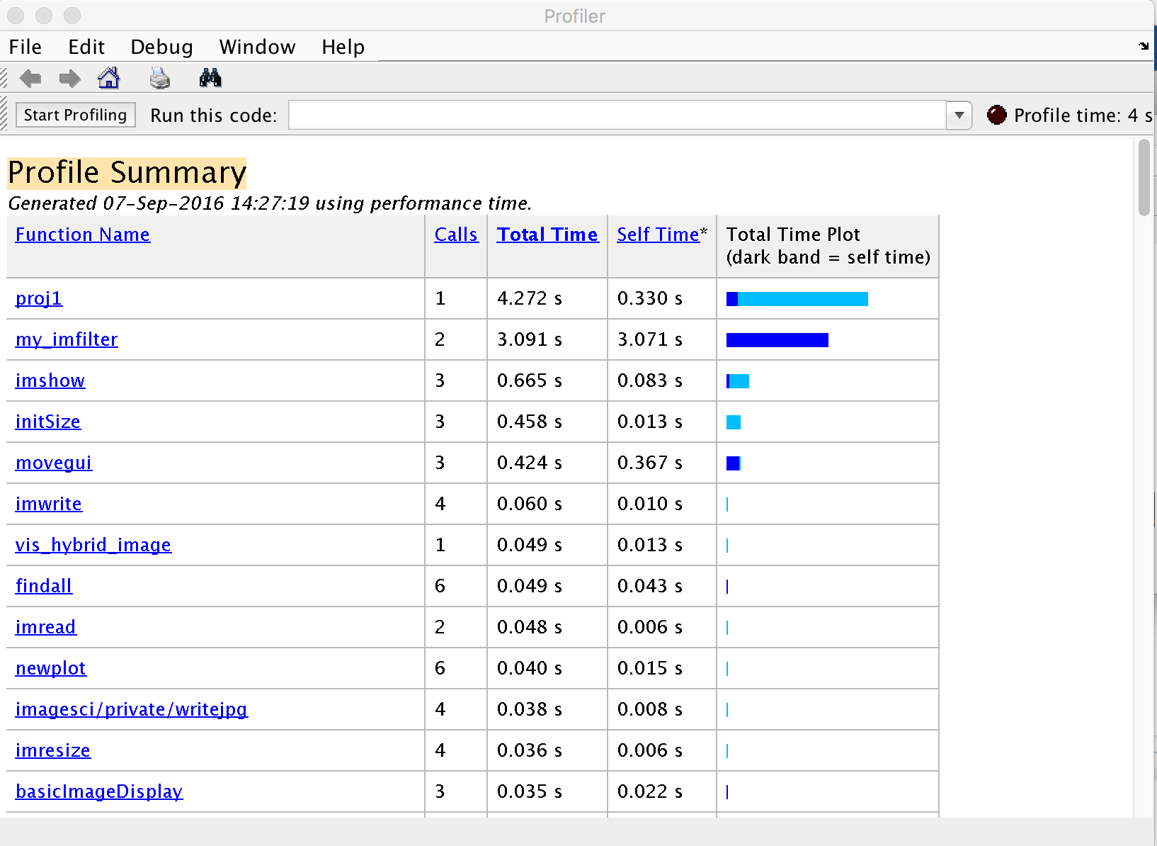This screenshot has height=846, width=1157.
Task: Open the Debug menu
Action: point(161,47)
